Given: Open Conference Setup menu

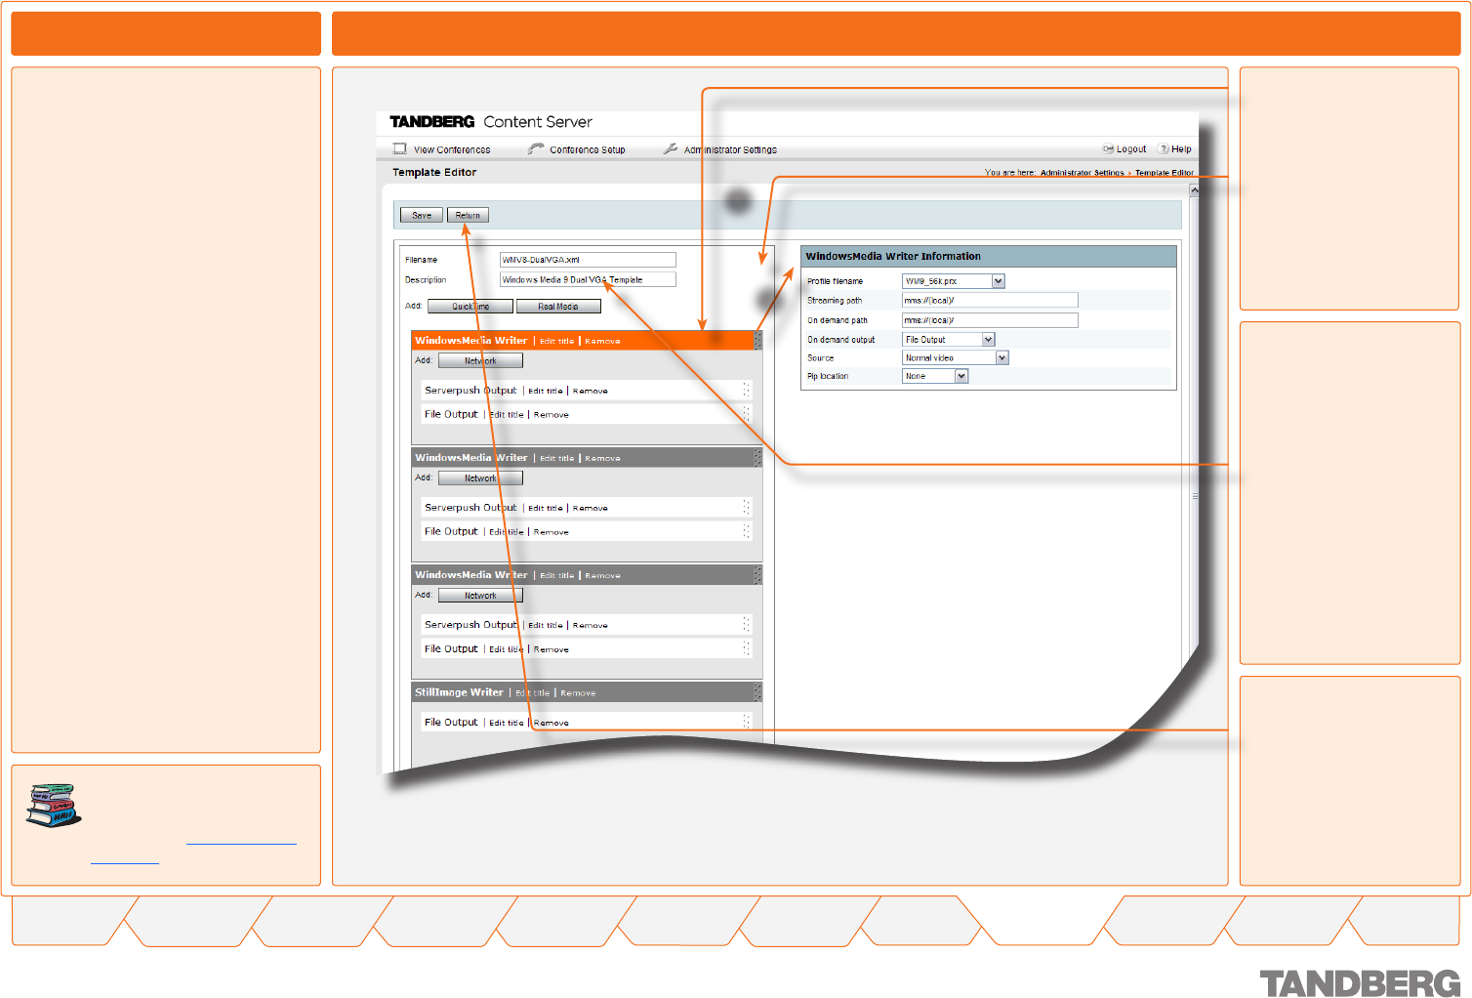Looking at the screenshot, I should click(588, 149).
